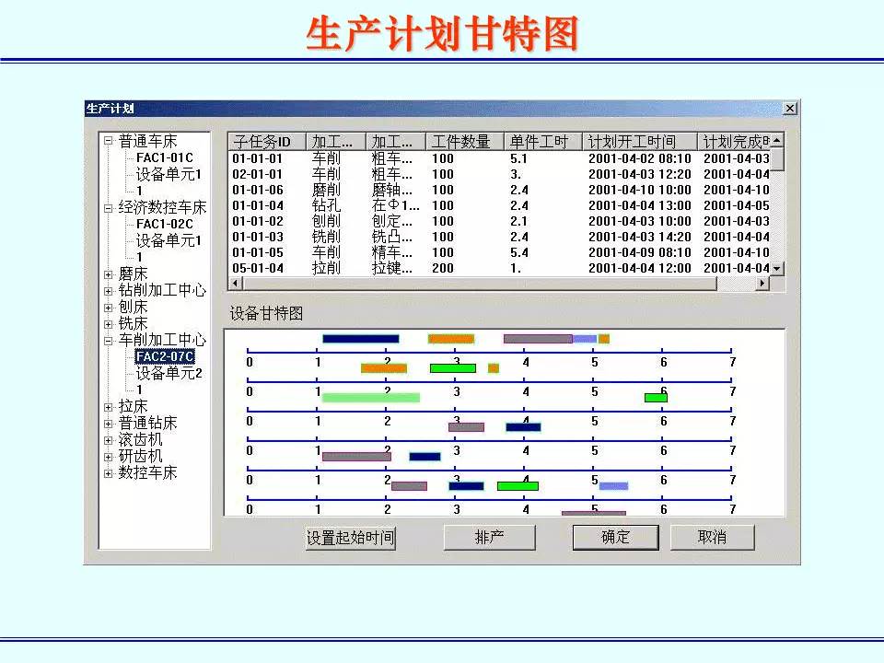Click the 取消 cancel button

712,538
